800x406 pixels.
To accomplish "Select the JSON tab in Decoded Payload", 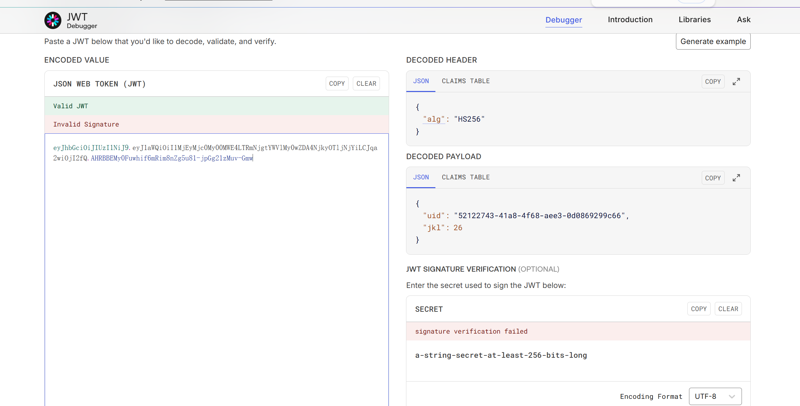I will click(421, 177).
